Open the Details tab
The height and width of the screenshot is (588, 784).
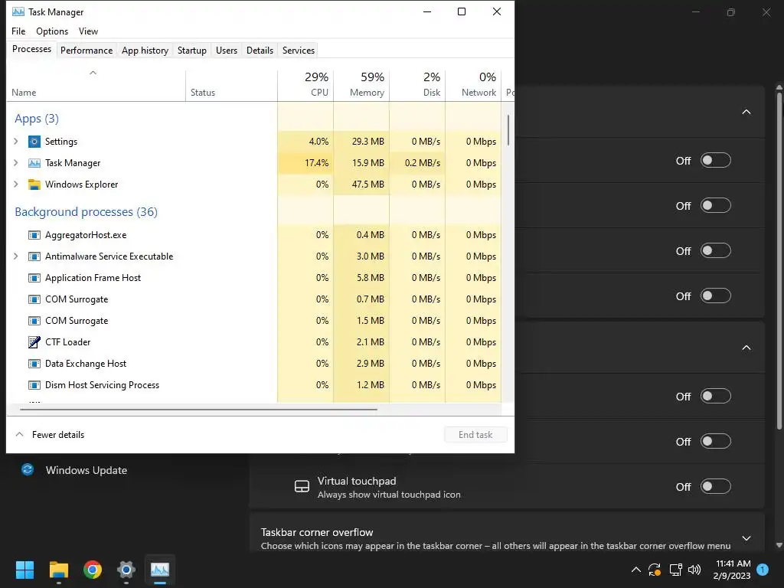click(x=260, y=50)
